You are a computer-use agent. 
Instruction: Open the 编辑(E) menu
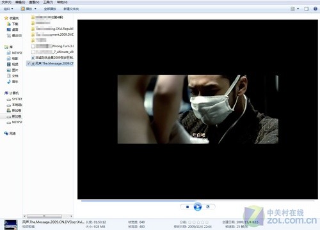point(20,2)
